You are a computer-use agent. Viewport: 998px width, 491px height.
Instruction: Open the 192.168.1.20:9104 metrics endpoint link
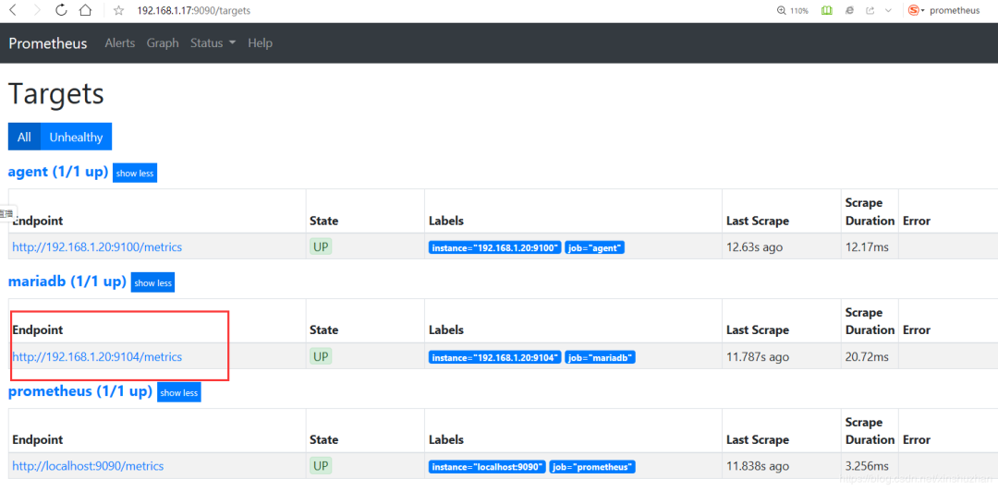click(x=97, y=356)
